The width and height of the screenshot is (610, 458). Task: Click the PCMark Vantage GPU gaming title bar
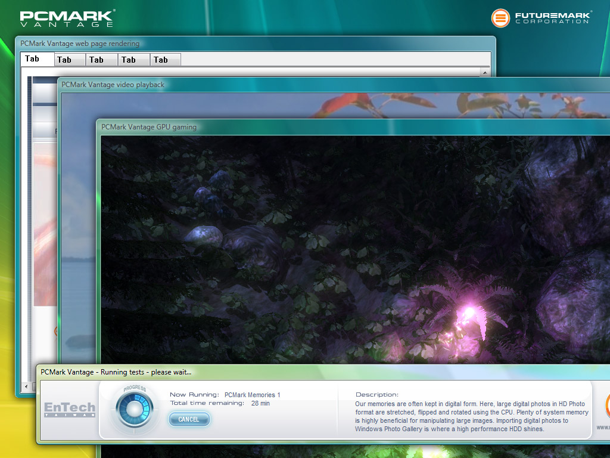tap(353, 127)
